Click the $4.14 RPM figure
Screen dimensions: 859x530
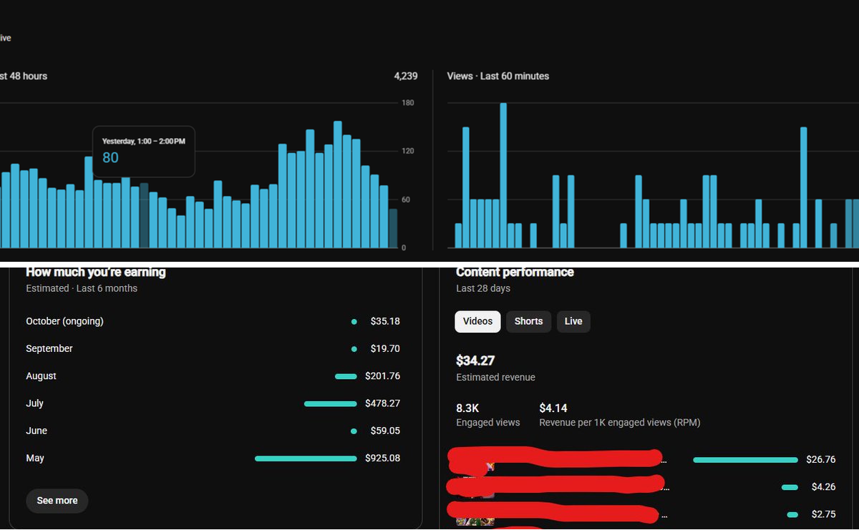coord(553,408)
